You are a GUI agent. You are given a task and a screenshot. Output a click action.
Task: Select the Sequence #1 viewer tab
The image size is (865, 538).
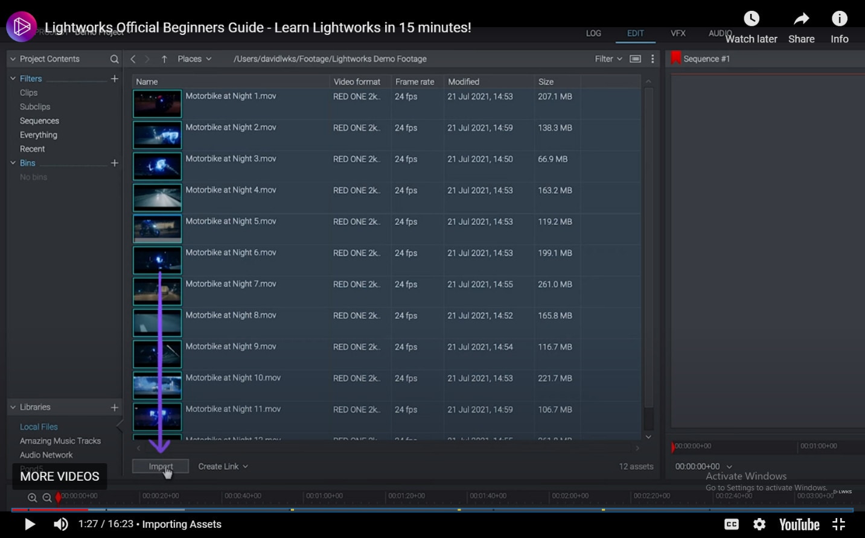click(706, 59)
